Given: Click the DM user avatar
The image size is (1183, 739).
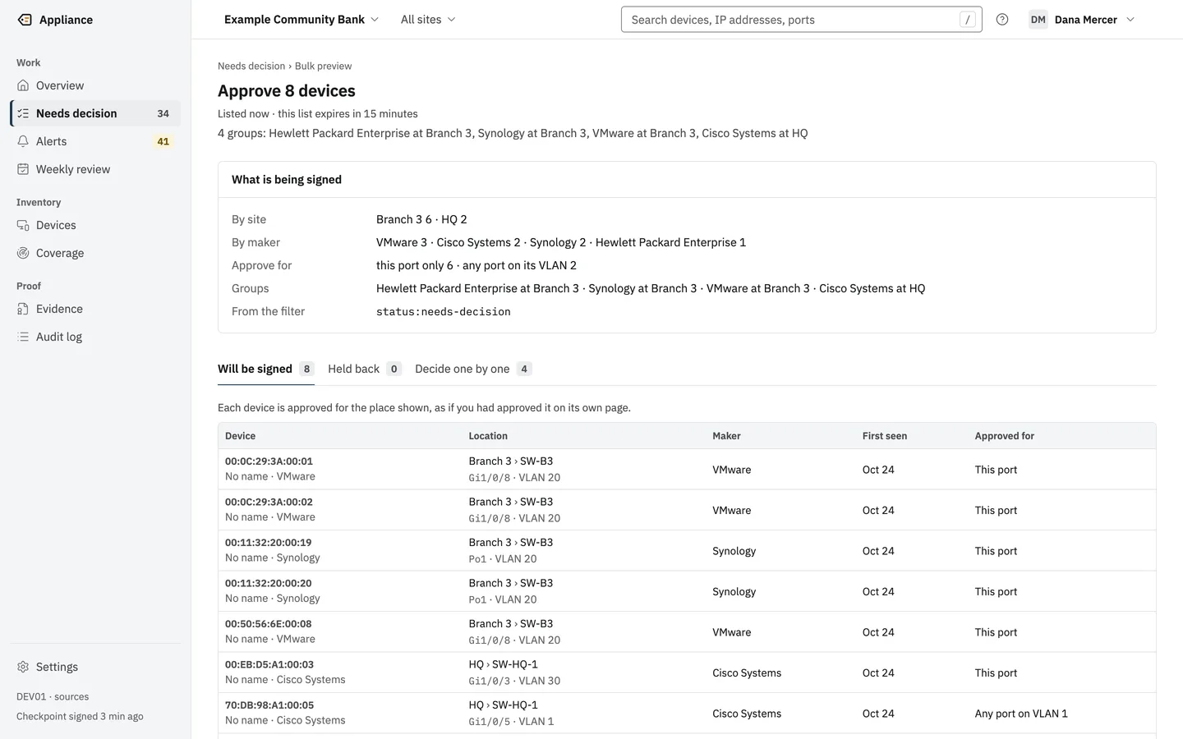Looking at the screenshot, I should [x=1038, y=20].
